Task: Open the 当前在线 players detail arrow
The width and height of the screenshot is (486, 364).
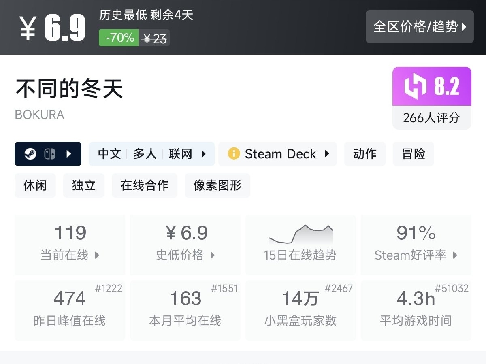Action: [x=97, y=255]
